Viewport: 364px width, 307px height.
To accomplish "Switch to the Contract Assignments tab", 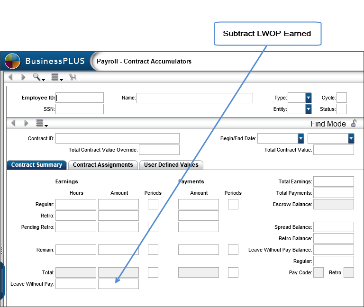I will click(x=103, y=165).
